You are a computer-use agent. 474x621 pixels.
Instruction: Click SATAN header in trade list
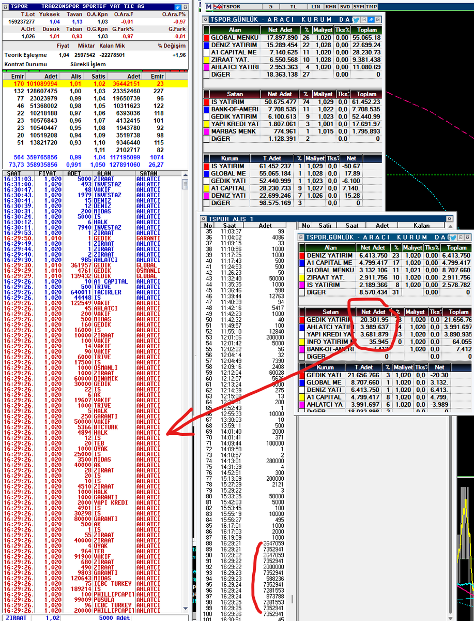(x=157, y=173)
